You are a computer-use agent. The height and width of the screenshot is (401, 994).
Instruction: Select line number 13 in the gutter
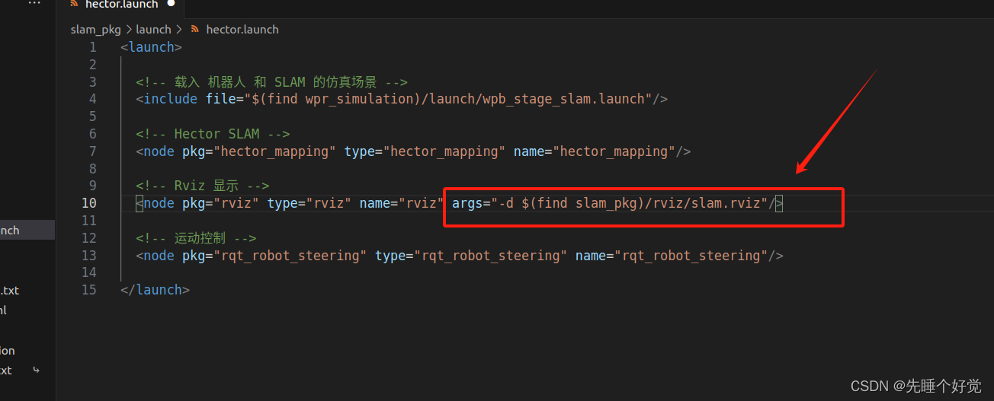pyautogui.click(x=88, y=256)
